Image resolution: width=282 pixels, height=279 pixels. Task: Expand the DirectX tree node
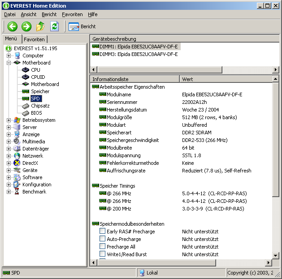click(x=9, y=163)
